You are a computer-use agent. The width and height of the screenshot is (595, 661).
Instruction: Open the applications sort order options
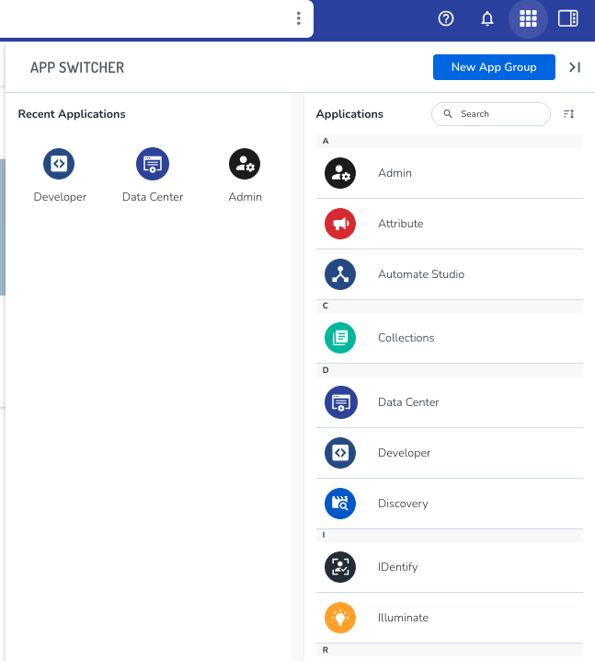coord(568,114)
